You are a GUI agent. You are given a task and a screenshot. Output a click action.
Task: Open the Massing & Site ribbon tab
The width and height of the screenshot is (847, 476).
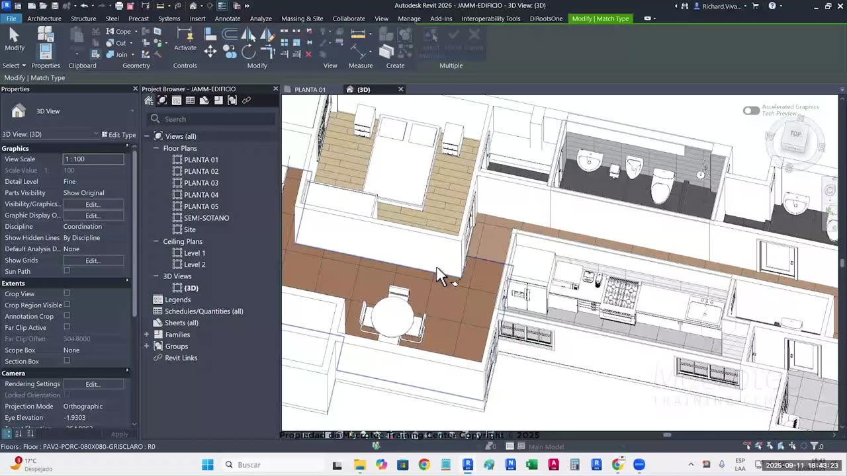coord(302,19)
